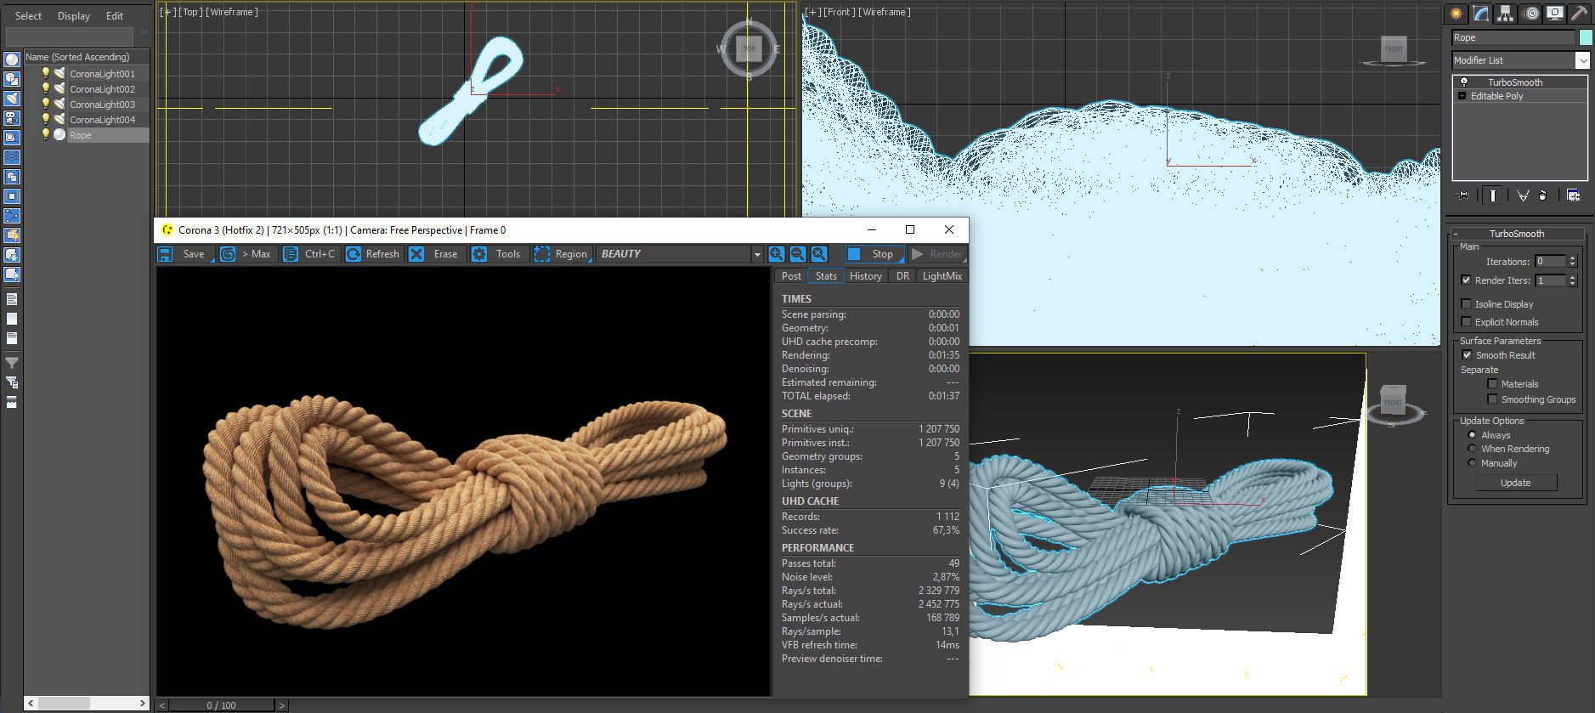1595x713 pixels.
Task: Open the Tools gear in Corona VFB
Action: pos(479,254)
